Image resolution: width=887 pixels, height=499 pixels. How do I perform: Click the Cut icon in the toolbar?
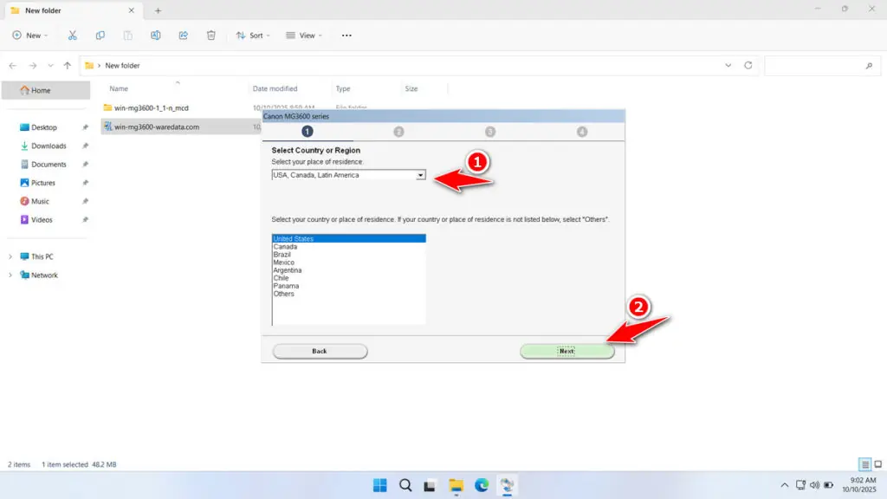[x=73, y=35]
